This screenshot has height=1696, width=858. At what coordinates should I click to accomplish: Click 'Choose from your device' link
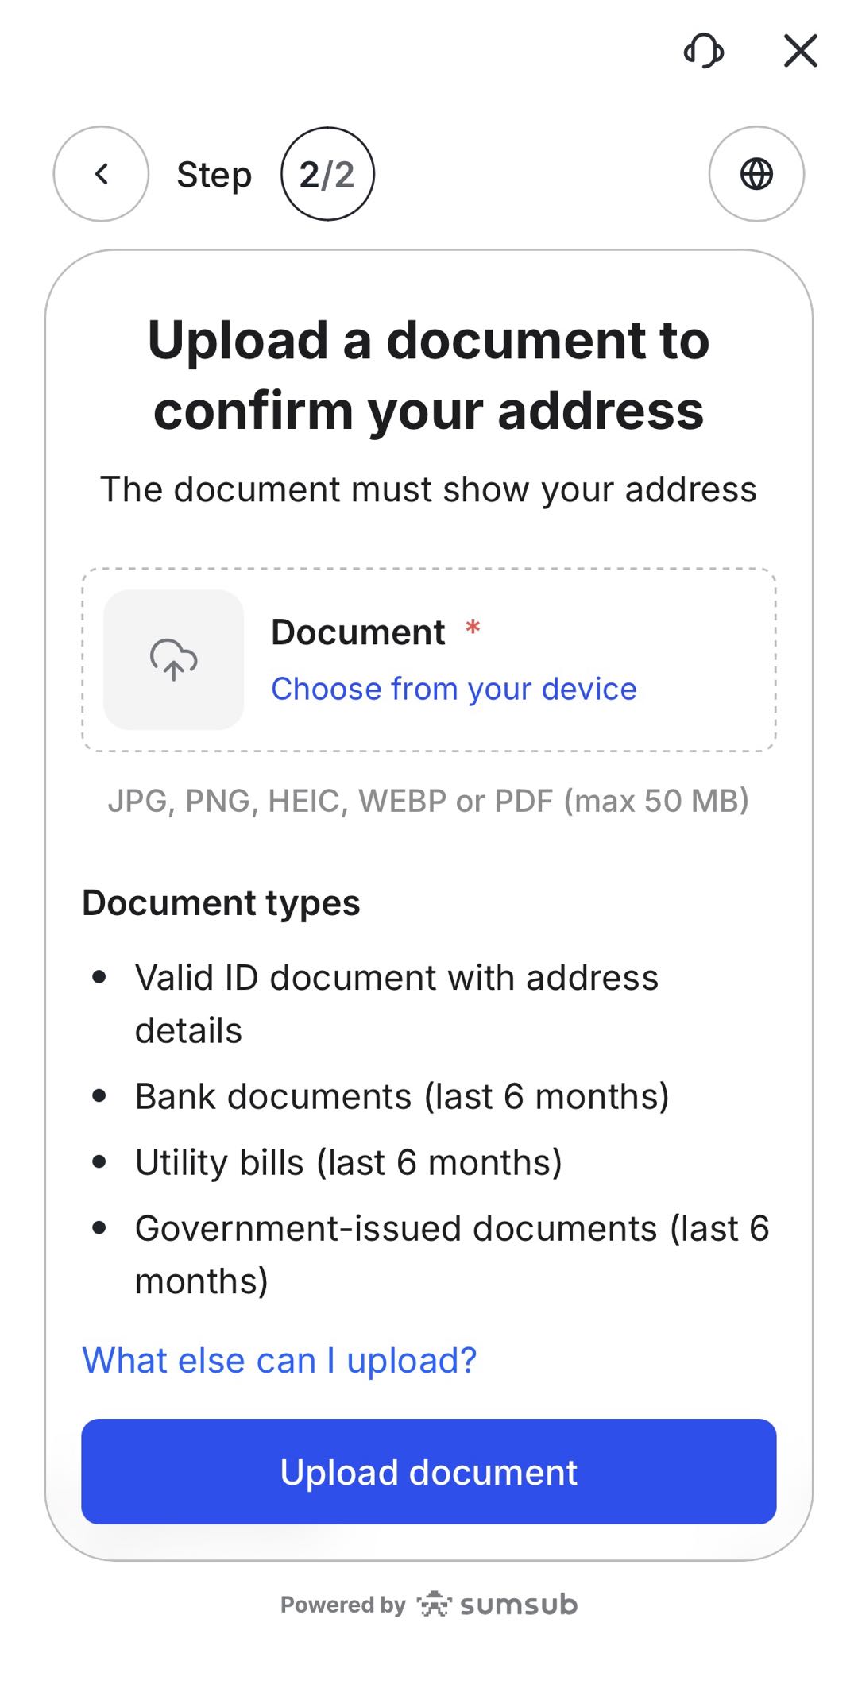pos(454,689)
